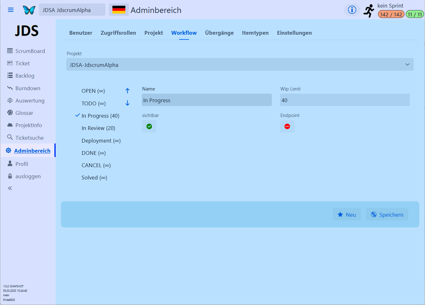Open the Itemtypen tab
The height and width of the screenshot is (305, 425).
255,33
